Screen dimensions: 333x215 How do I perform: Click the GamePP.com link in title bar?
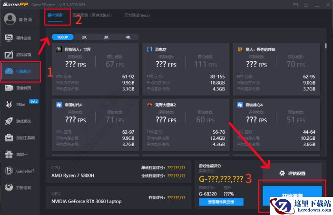tap(43, 5)
